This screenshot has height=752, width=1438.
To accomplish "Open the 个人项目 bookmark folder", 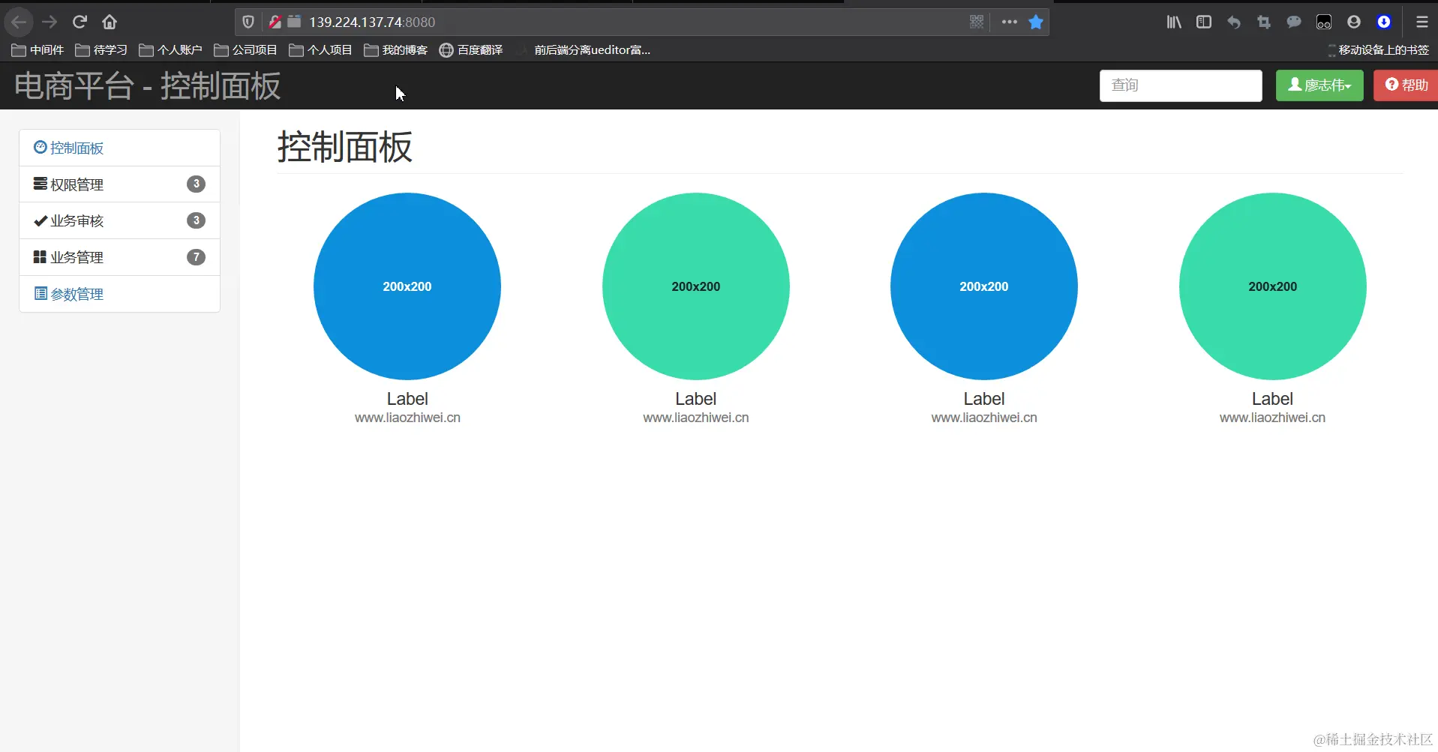I will (321, 50).
